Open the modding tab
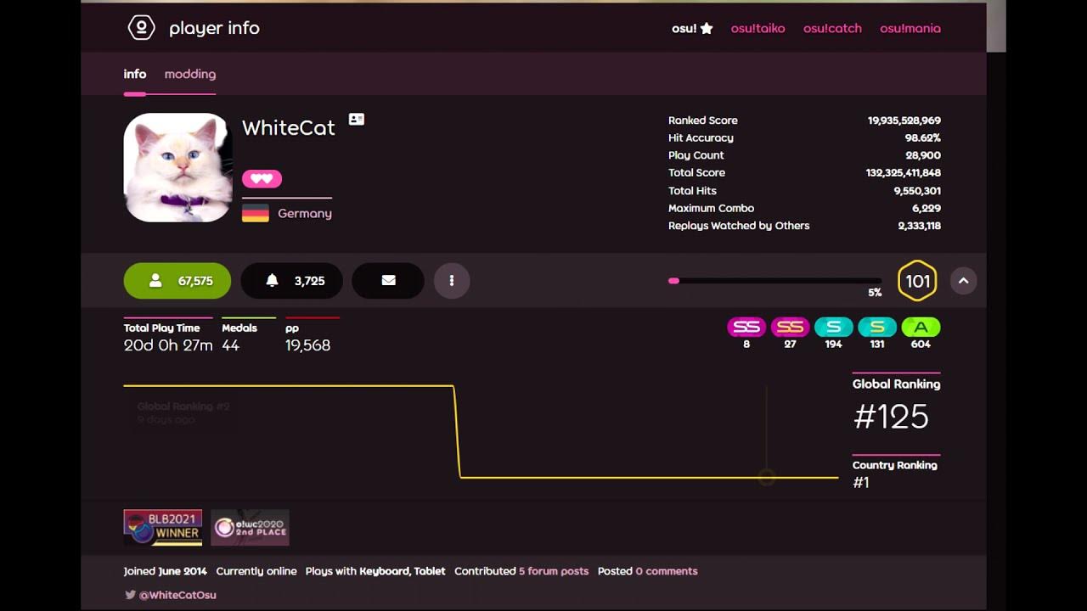Image resolution: width=1087 pixels, height=611 pixels. point(190,74)
